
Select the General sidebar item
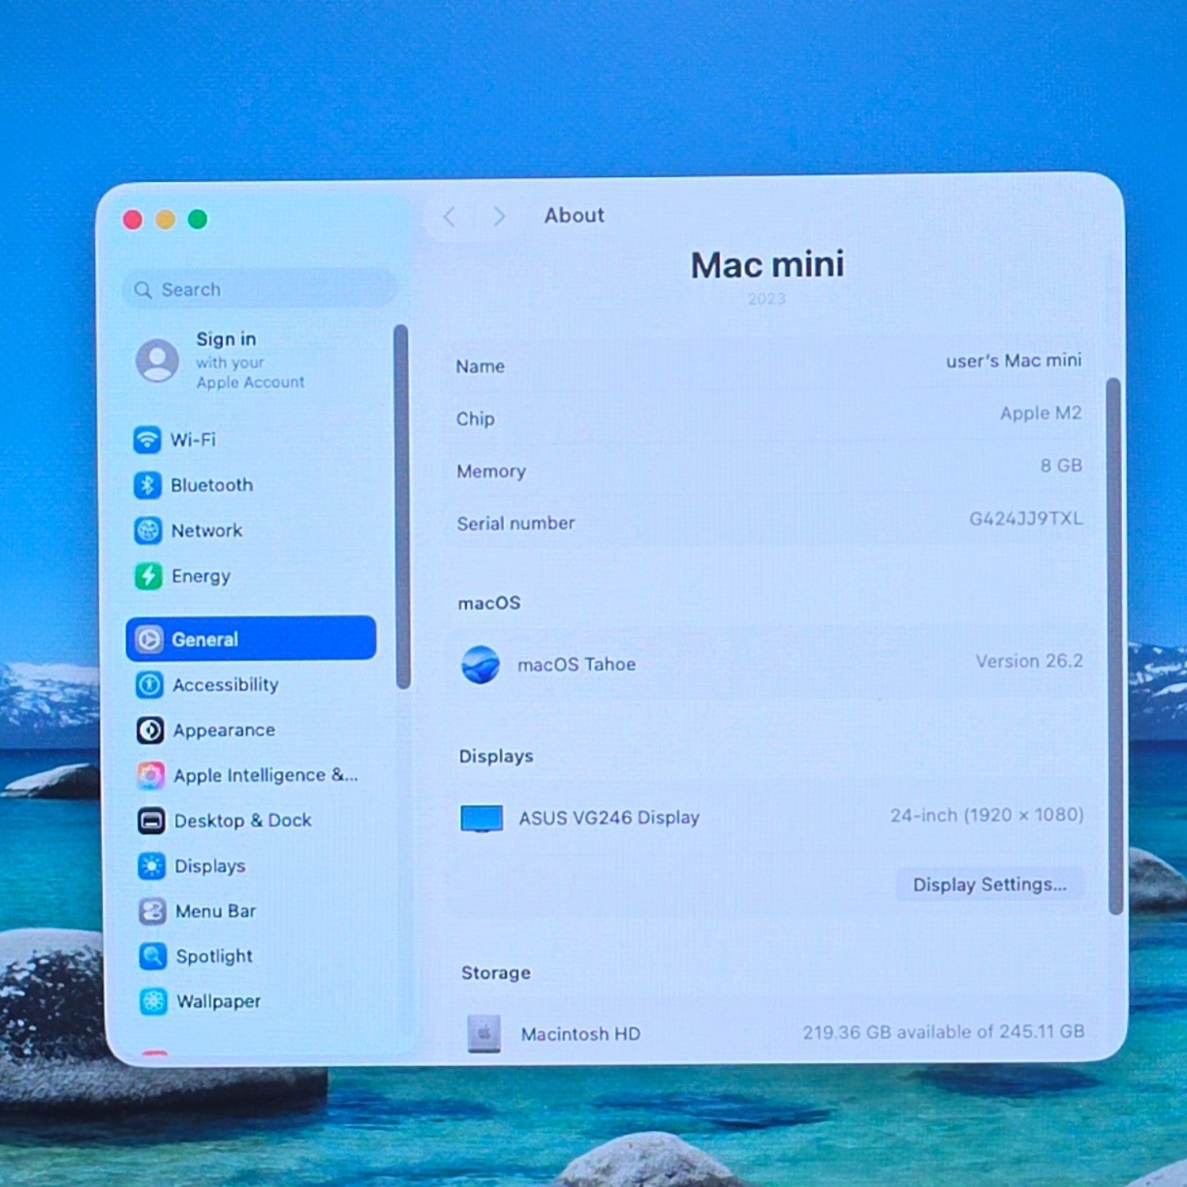point(251,638)
